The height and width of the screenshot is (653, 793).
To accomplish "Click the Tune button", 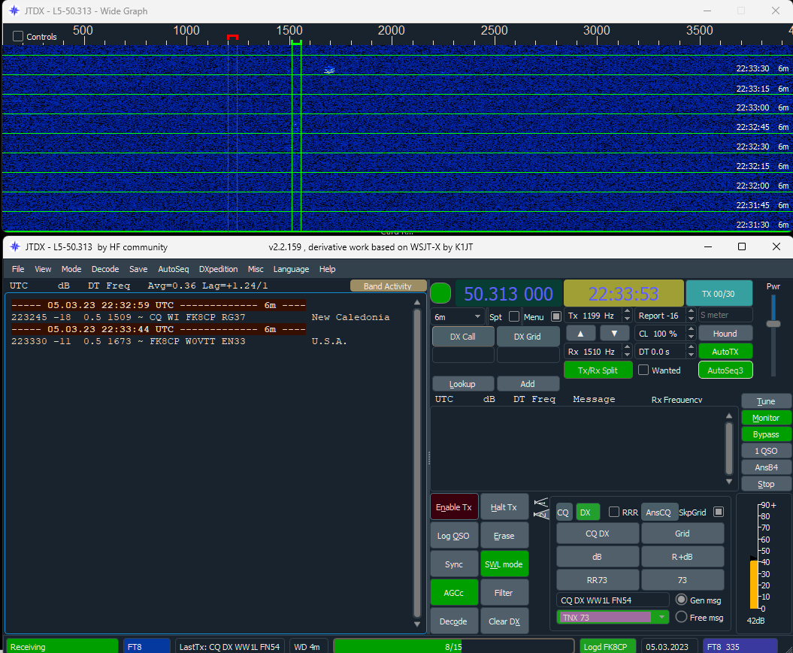I will pos(766,401).
